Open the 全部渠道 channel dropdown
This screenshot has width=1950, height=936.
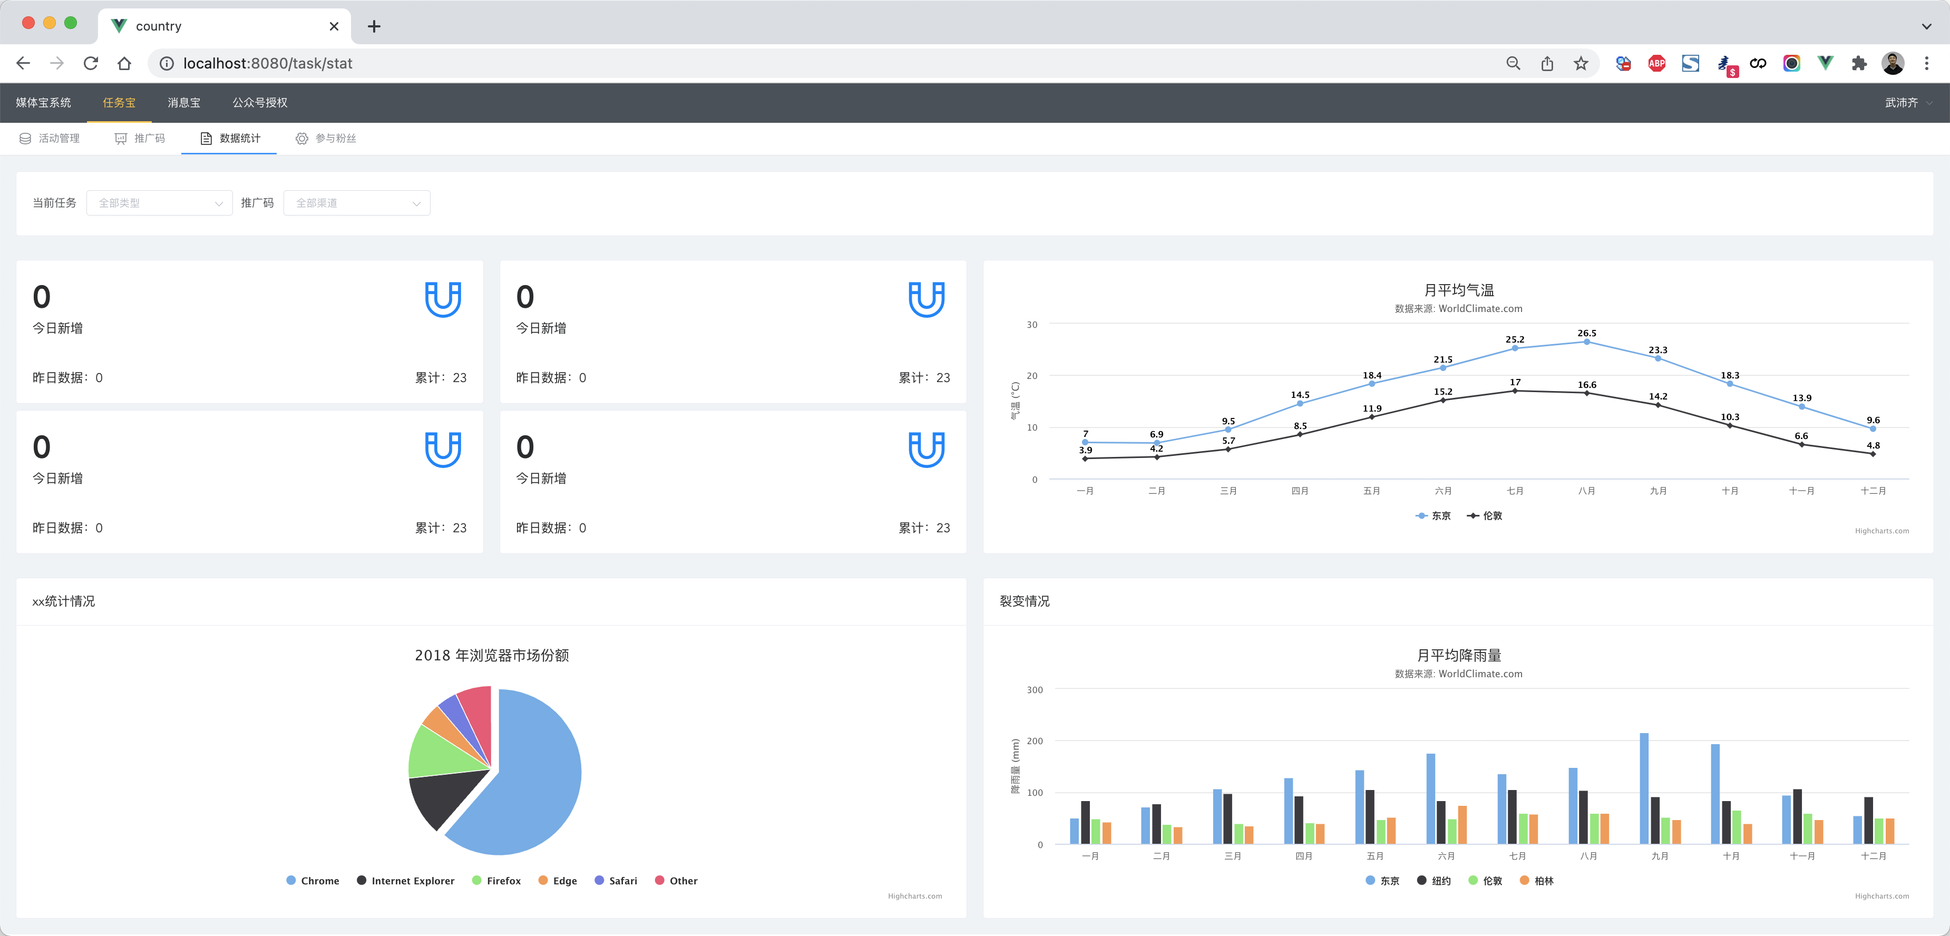click(357, 203)
